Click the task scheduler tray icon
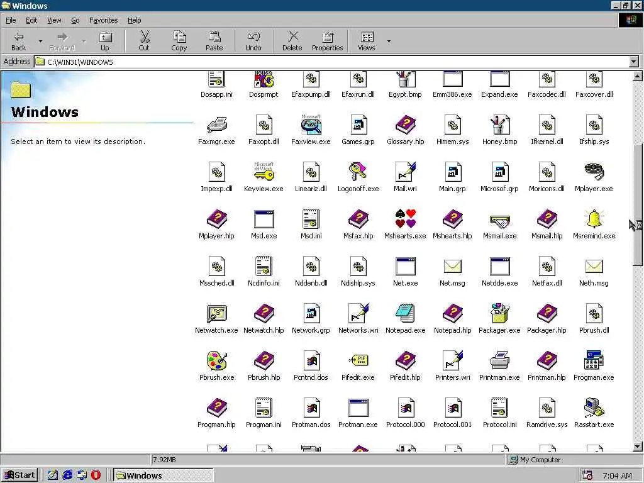 587,475
